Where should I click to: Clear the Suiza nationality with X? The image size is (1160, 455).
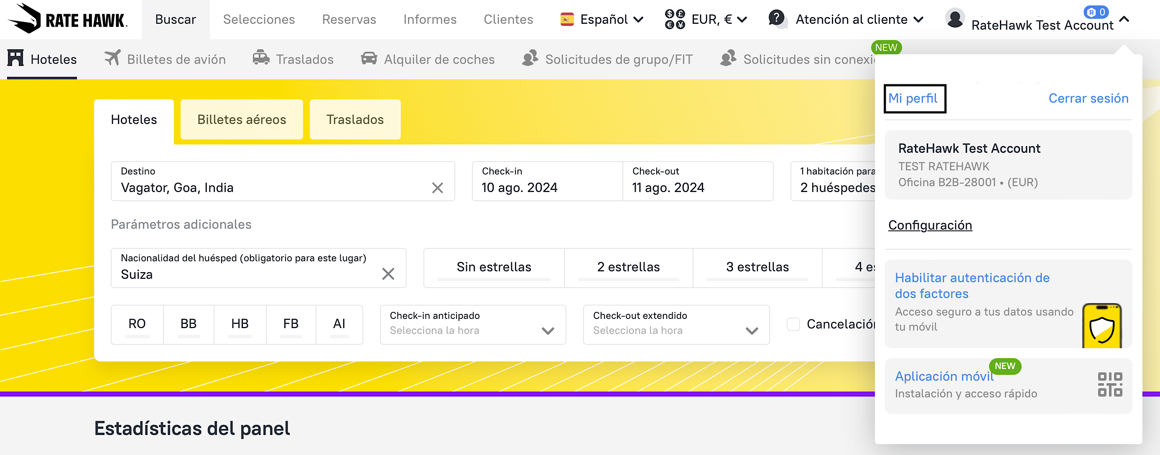pos(388,274)
